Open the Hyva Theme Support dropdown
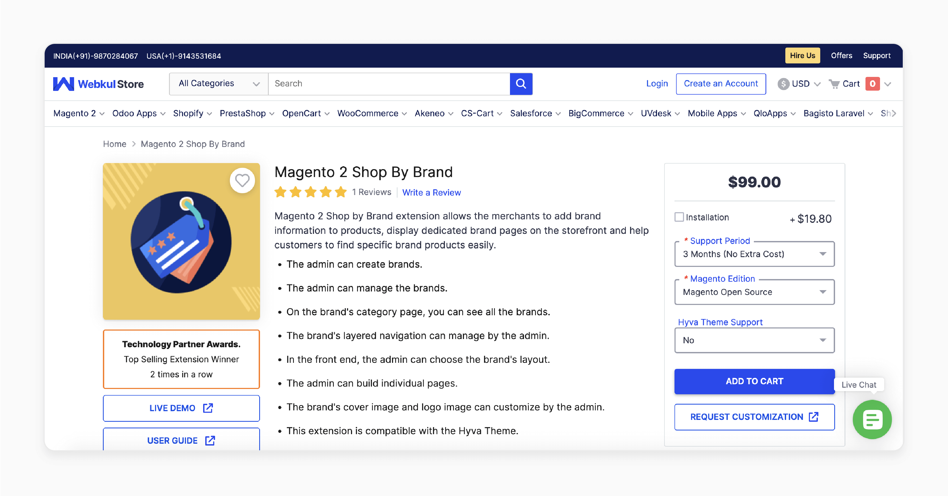Viewport: 948px width, 496px height. click(754, 340)
